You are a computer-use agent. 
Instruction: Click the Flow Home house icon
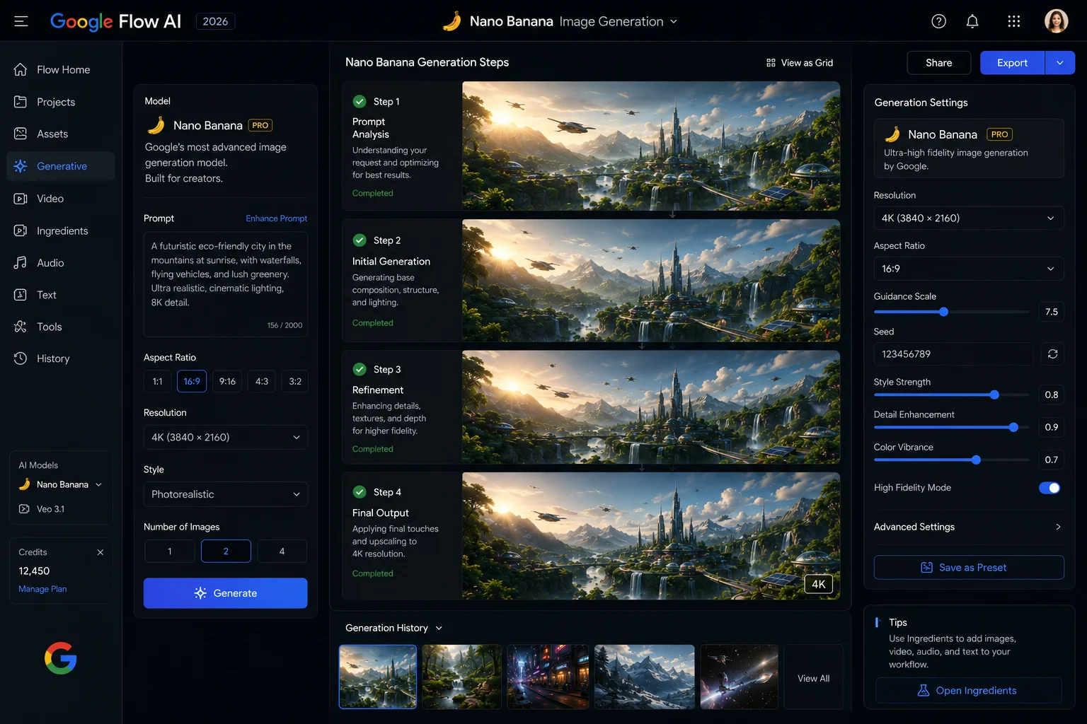[x=21, y=69]
